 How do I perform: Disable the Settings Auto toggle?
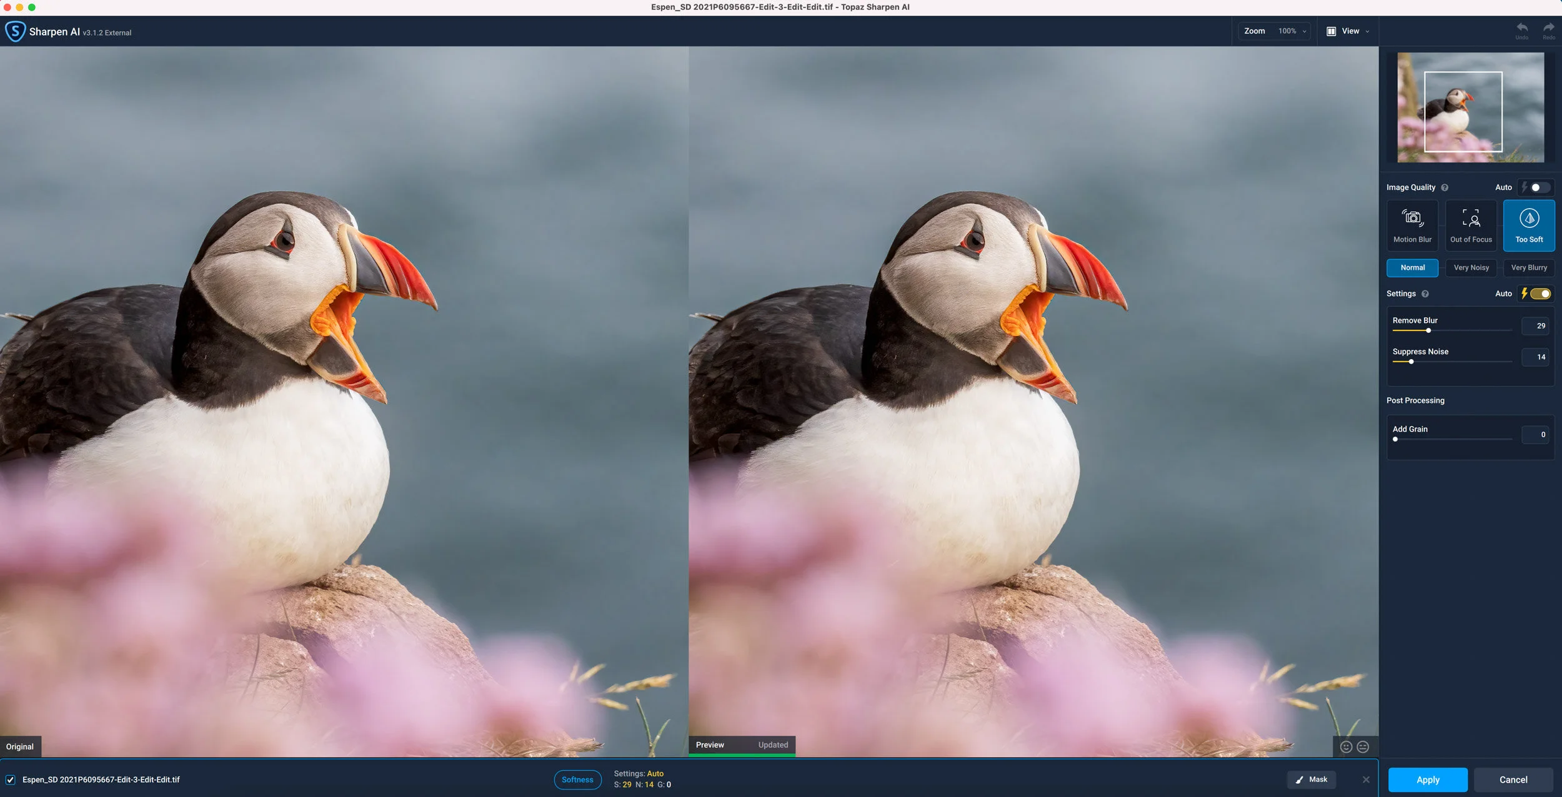click(1536, 294)
